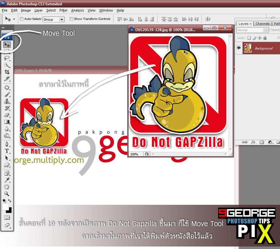Image resolution: width=280 pixels, height=249 pixels.
Task: Open the Analysis menu
Action: (77, 10)
